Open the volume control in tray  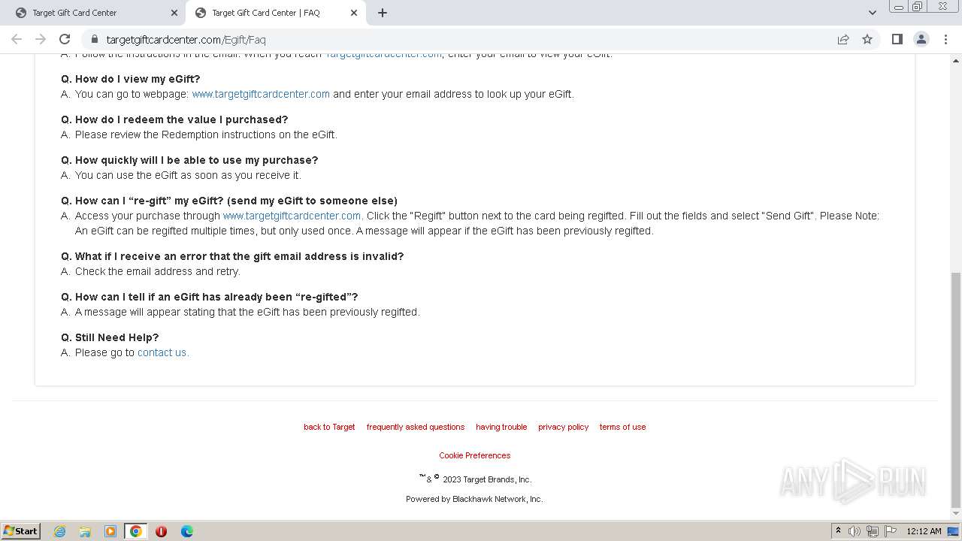tap(855, 531)
